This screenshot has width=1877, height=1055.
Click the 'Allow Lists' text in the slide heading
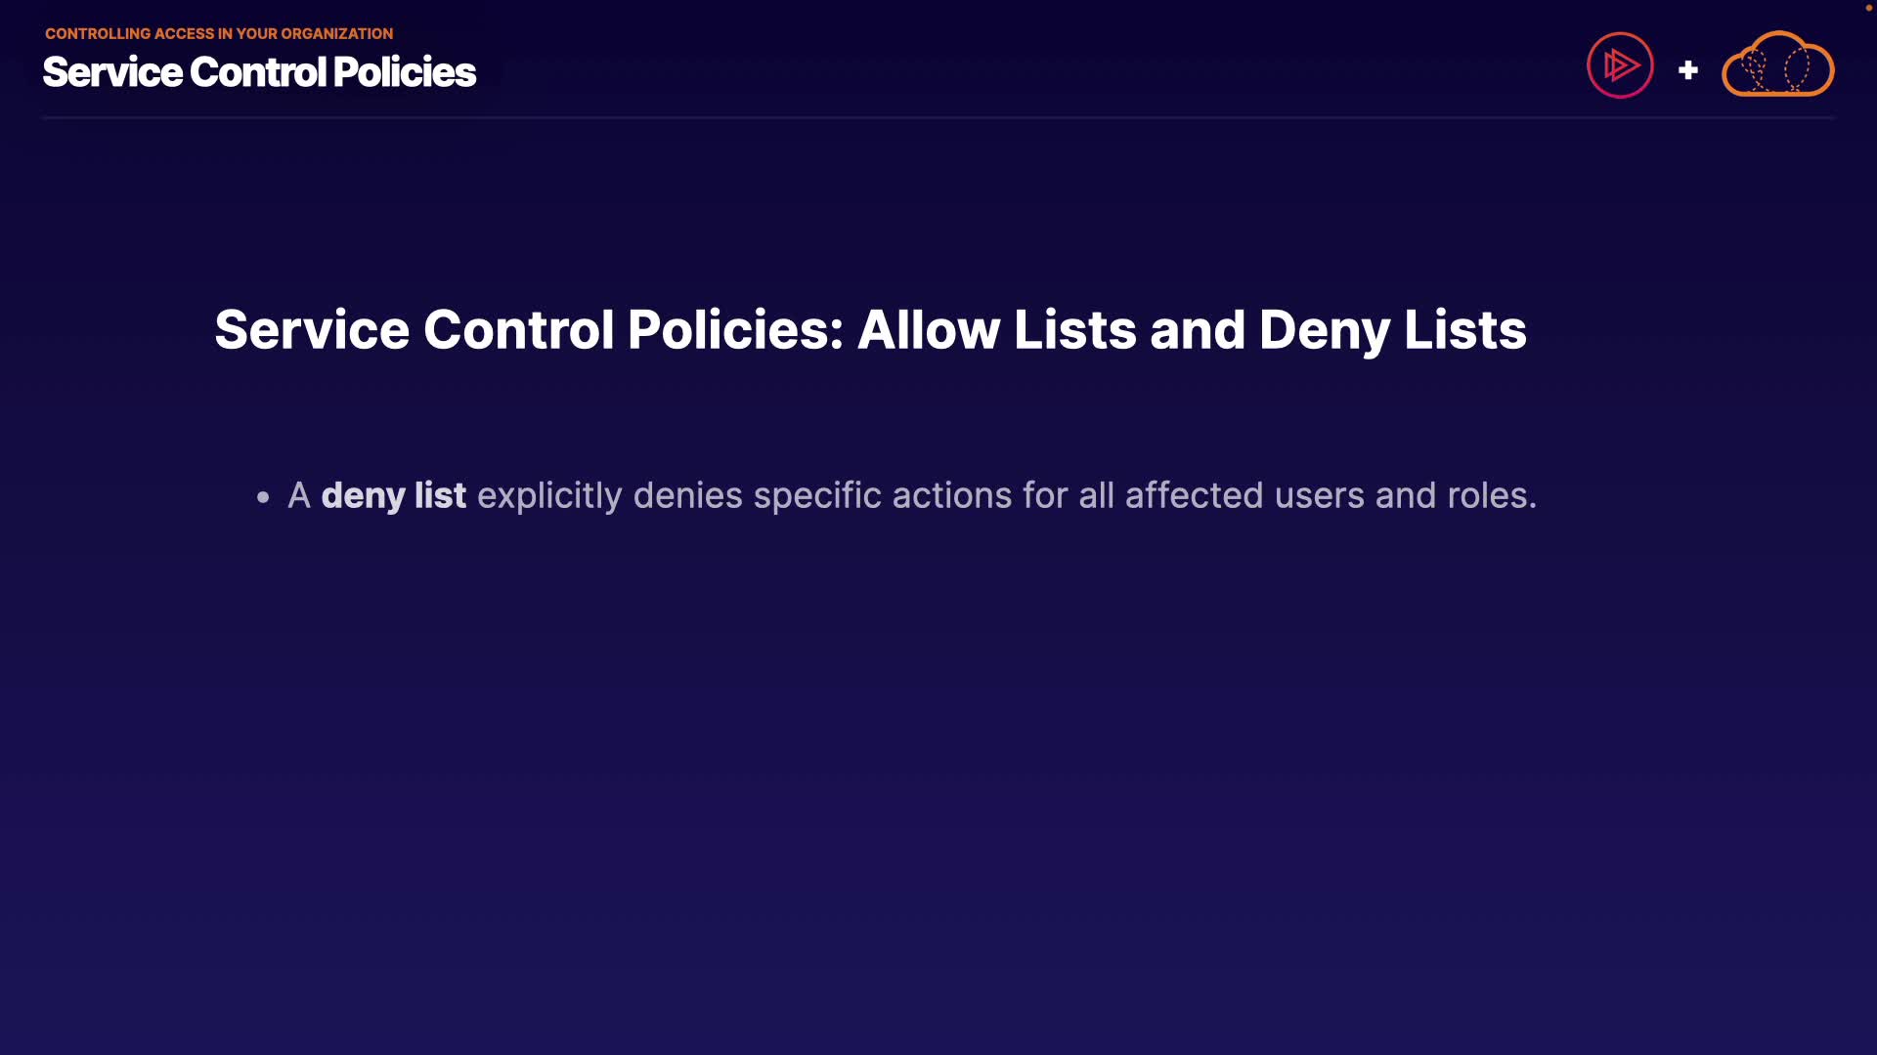tap(996, 330)
